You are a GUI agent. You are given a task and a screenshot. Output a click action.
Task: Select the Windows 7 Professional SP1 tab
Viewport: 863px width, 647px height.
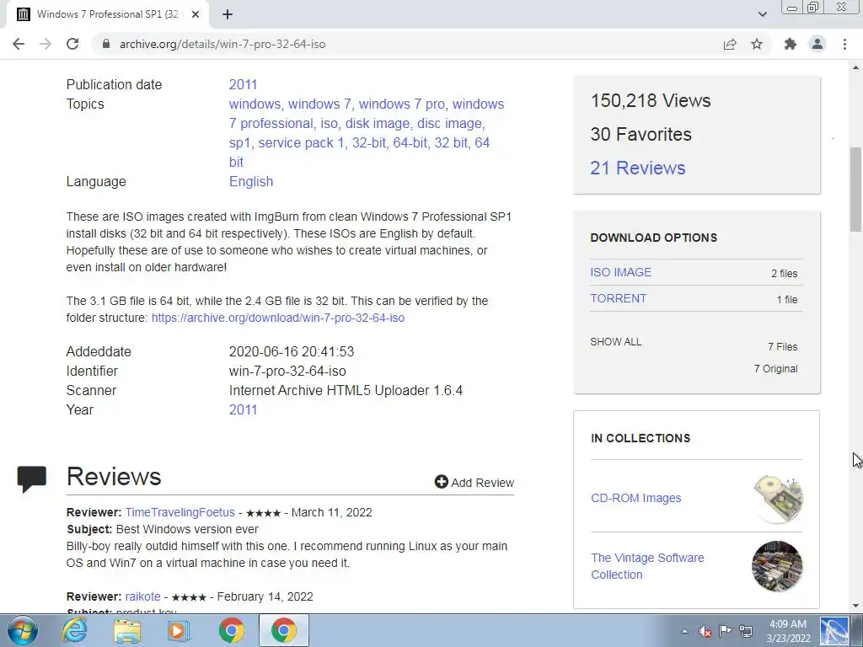click(x=107, y=14)
